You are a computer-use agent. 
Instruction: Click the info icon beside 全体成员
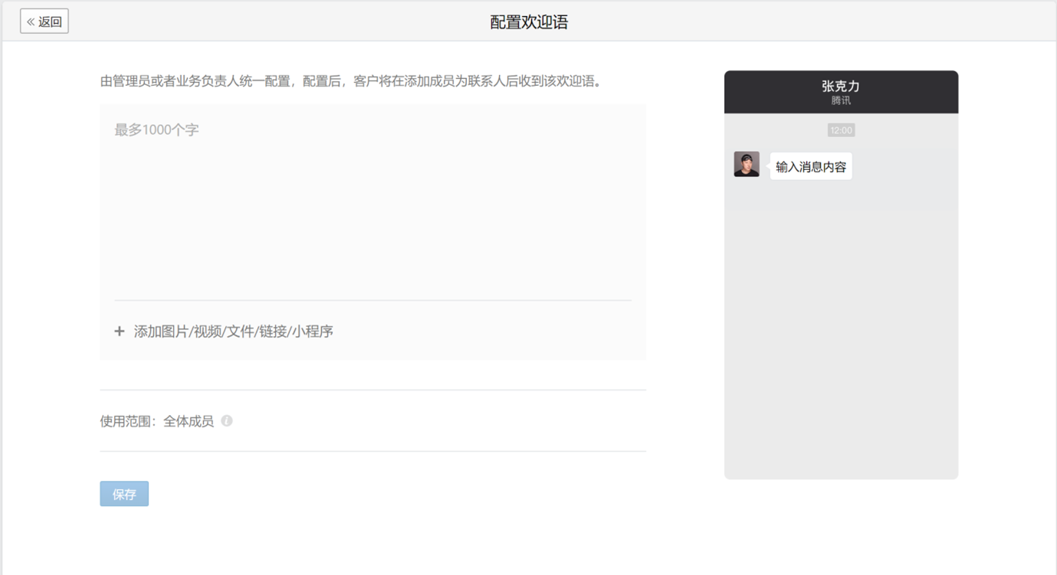click(x=227, y=421)
